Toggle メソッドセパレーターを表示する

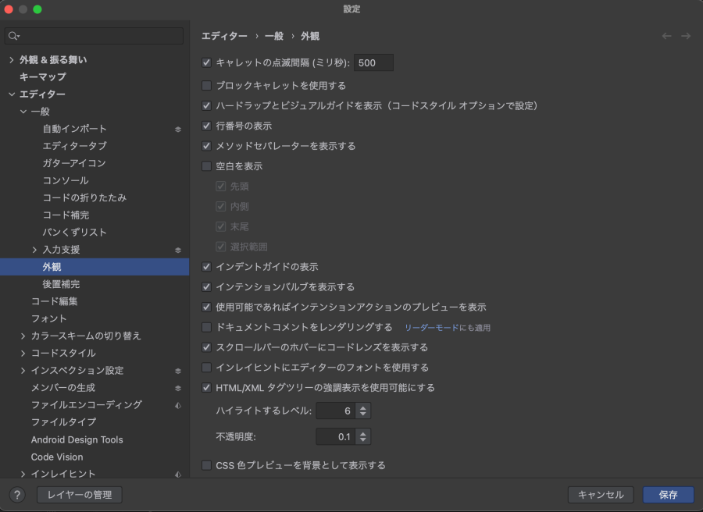[x=207, y=146]
